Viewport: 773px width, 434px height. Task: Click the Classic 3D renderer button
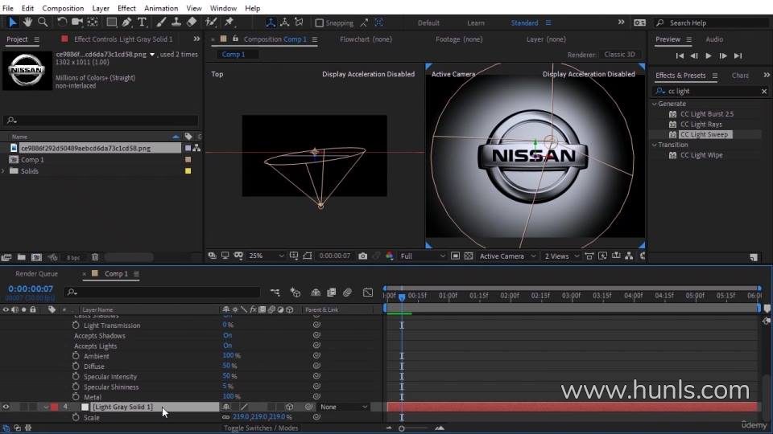[x=620, y=55]
